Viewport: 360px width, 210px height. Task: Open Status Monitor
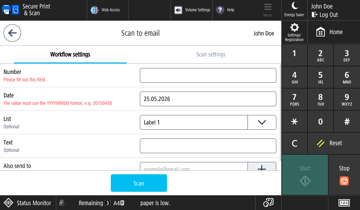(28, 203)
